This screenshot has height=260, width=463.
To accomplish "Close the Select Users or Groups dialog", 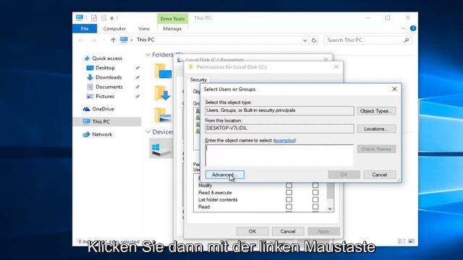I will (x=394, y=89).
